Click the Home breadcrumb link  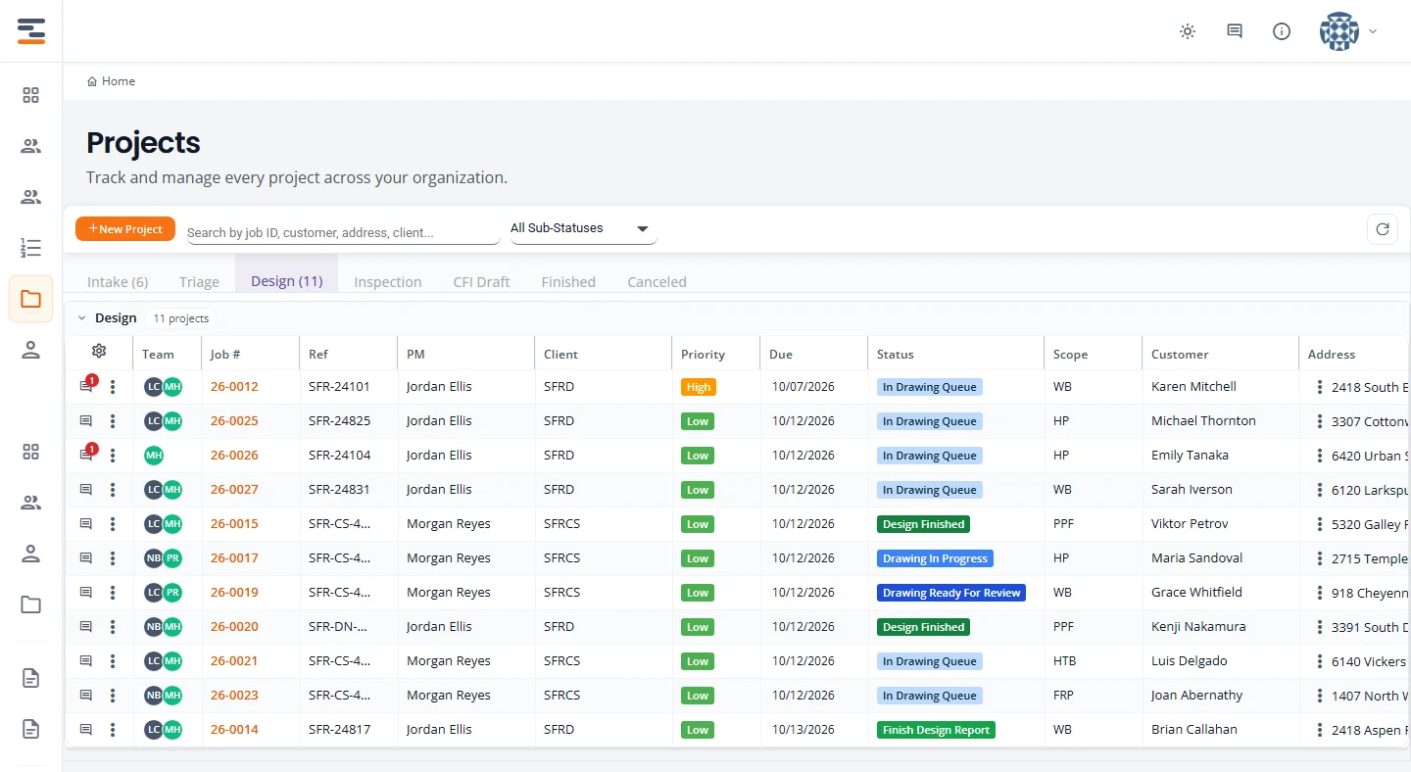pyautogui.click(x=111, y=81)
